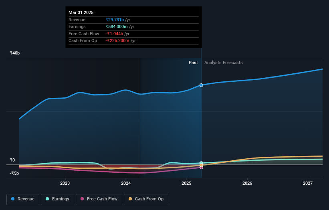Screen dimensions: 329x210
Task: Click the teal Earnings data point marker
Action: (x=201, y=163)
